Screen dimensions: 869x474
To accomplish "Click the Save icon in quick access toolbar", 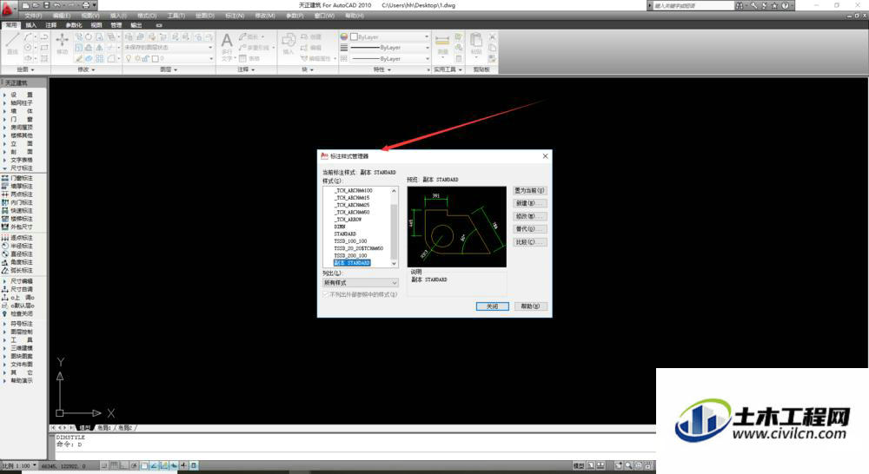I will point(46,5).
